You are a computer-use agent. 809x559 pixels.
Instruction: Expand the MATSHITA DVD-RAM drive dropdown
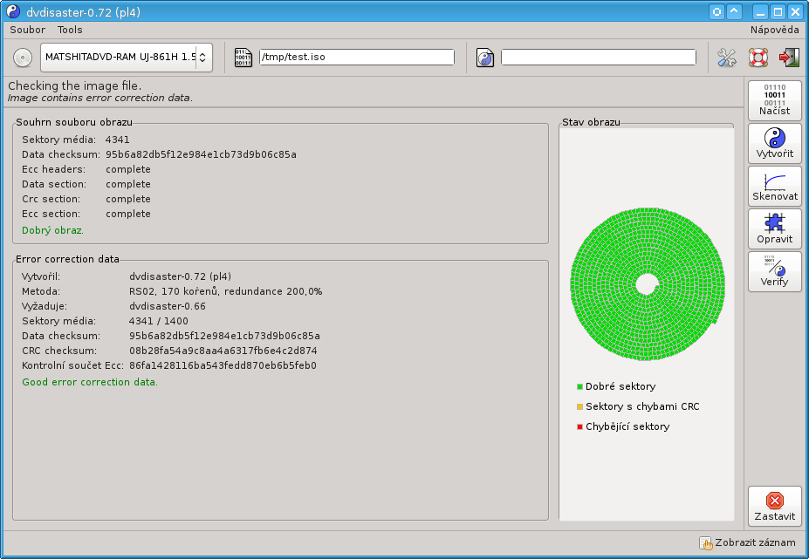[x=127, y=58]
